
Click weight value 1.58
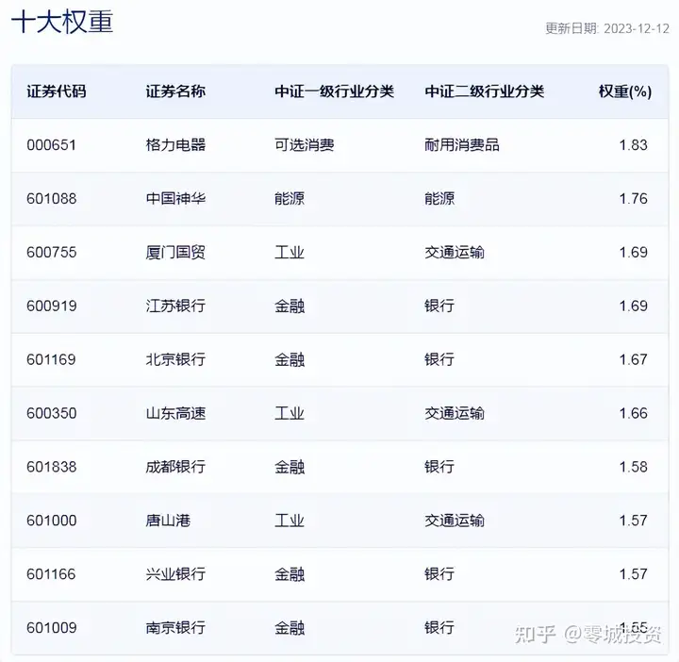[633, 467]
